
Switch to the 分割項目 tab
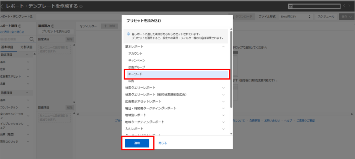coord(26,47)
